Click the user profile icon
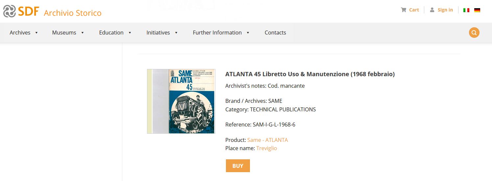The height and width of the screenshot is (181, 492). pos(432,10)
